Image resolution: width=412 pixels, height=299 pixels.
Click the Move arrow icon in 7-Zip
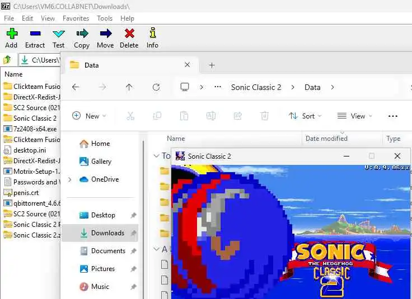[x=106, y=34]
